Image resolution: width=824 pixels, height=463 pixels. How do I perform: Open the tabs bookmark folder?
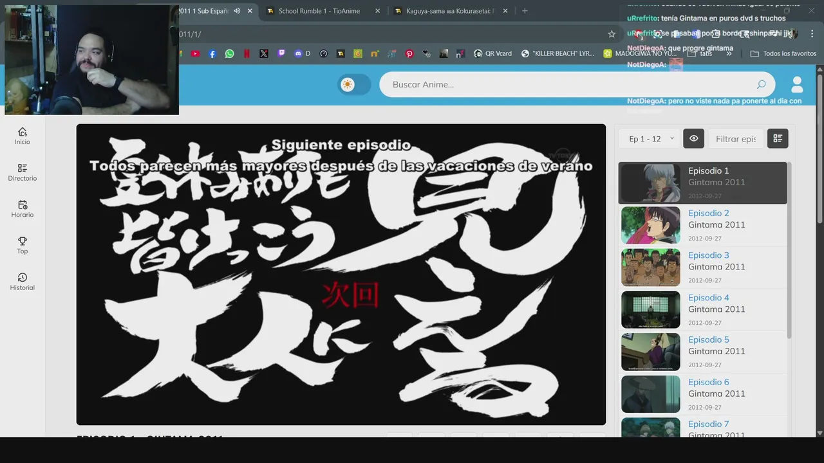(x=698, y=53)
